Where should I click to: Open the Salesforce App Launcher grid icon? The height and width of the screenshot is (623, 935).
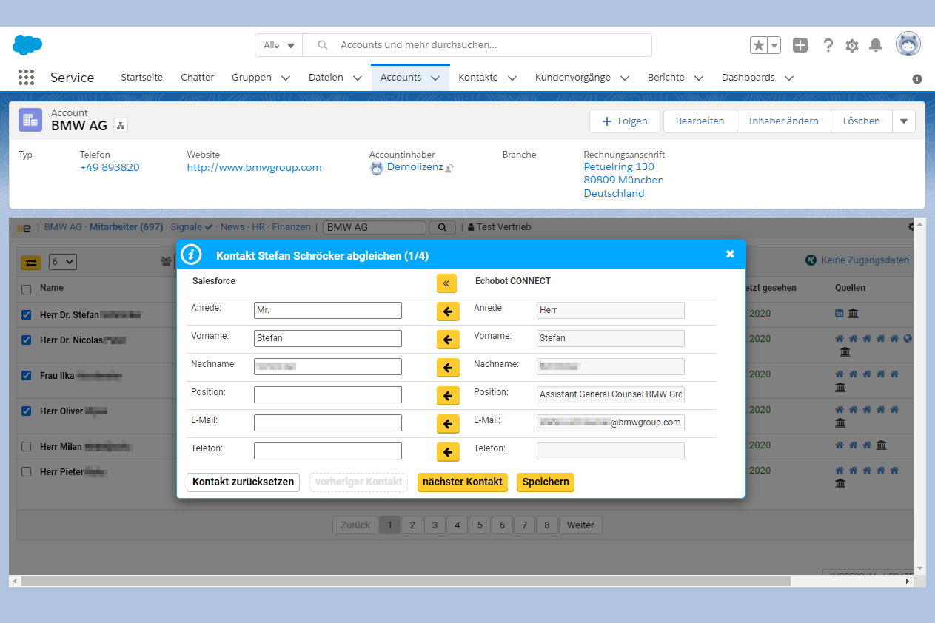pyautogui.click(x=26, y=77)
